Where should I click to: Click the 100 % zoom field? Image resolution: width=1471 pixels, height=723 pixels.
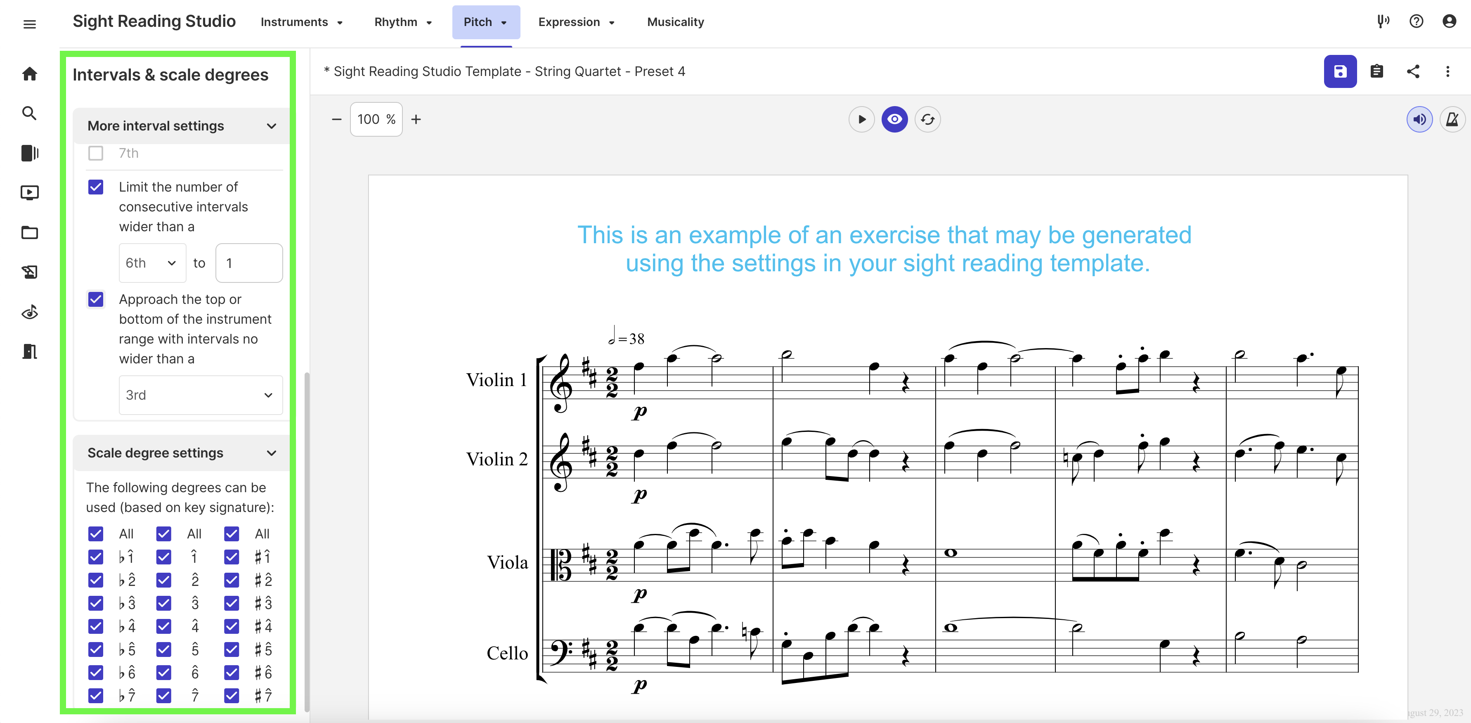[376, 119]
